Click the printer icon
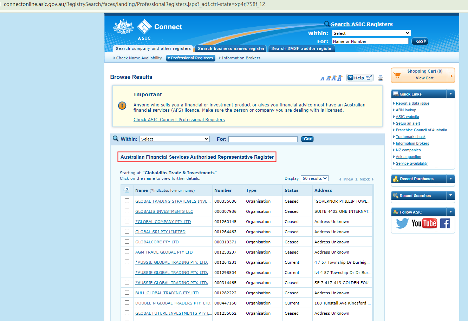Screen dimensions: 468x321 coord(381,78)
